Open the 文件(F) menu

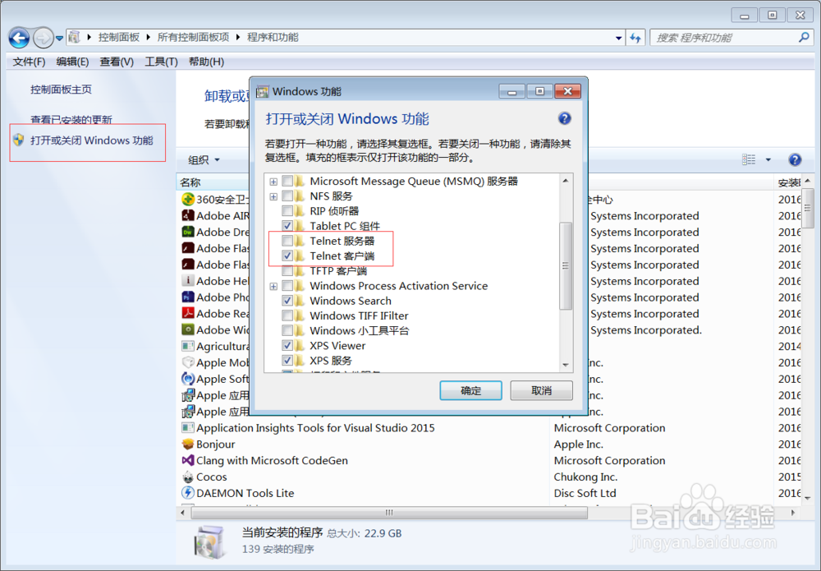(x=29, y=62)
